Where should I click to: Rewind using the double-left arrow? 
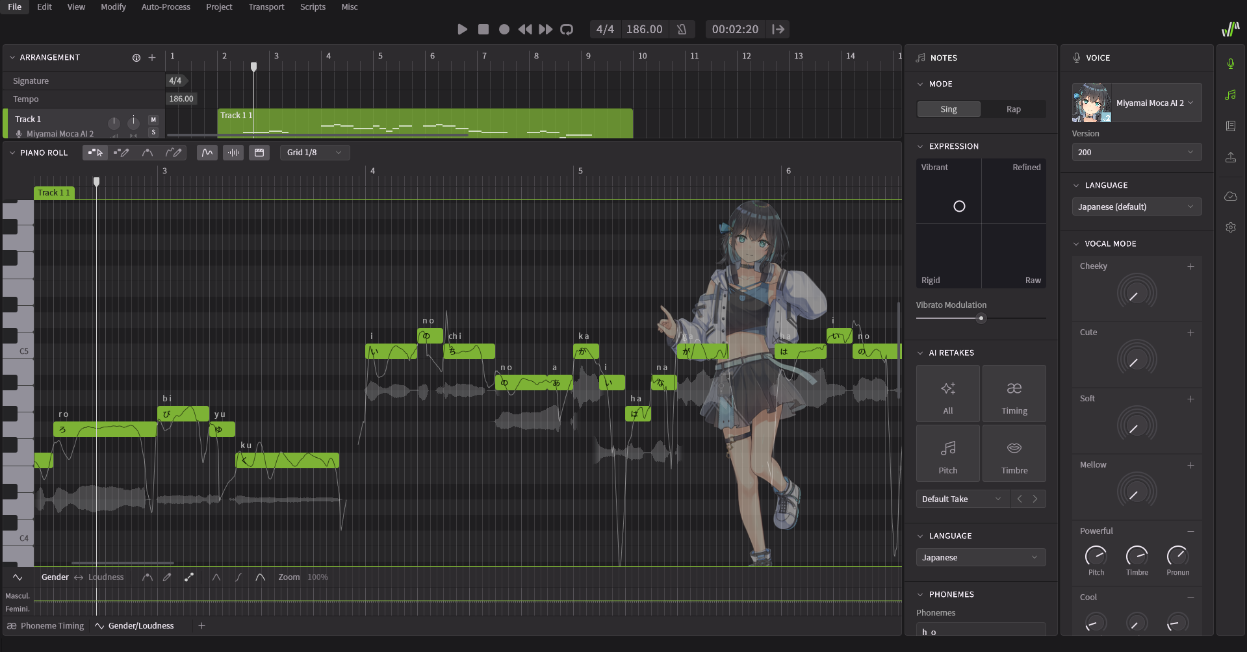coord(525,29)
